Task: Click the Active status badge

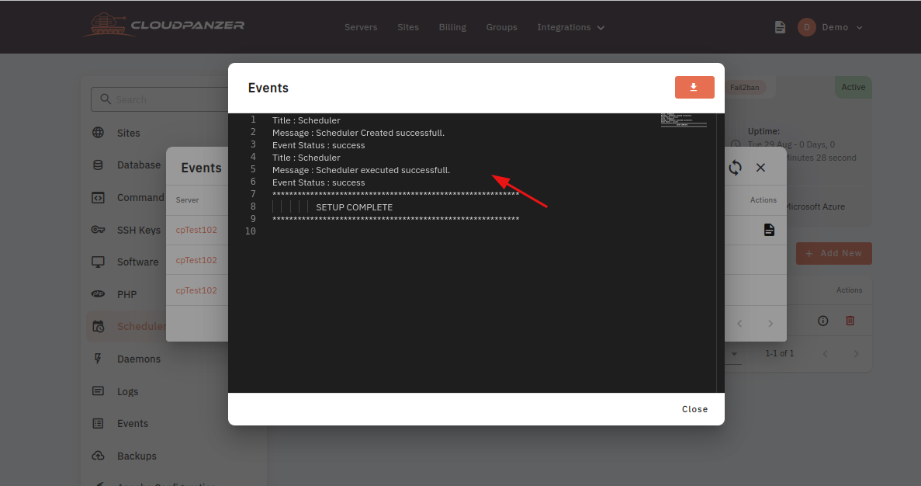Action: (853, 87)
